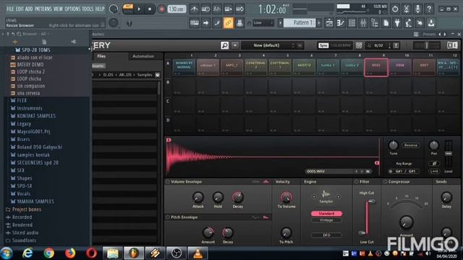This screenshot has width=463, height=260.
Task: Click the play button in transport
Action: click(139, 9)
